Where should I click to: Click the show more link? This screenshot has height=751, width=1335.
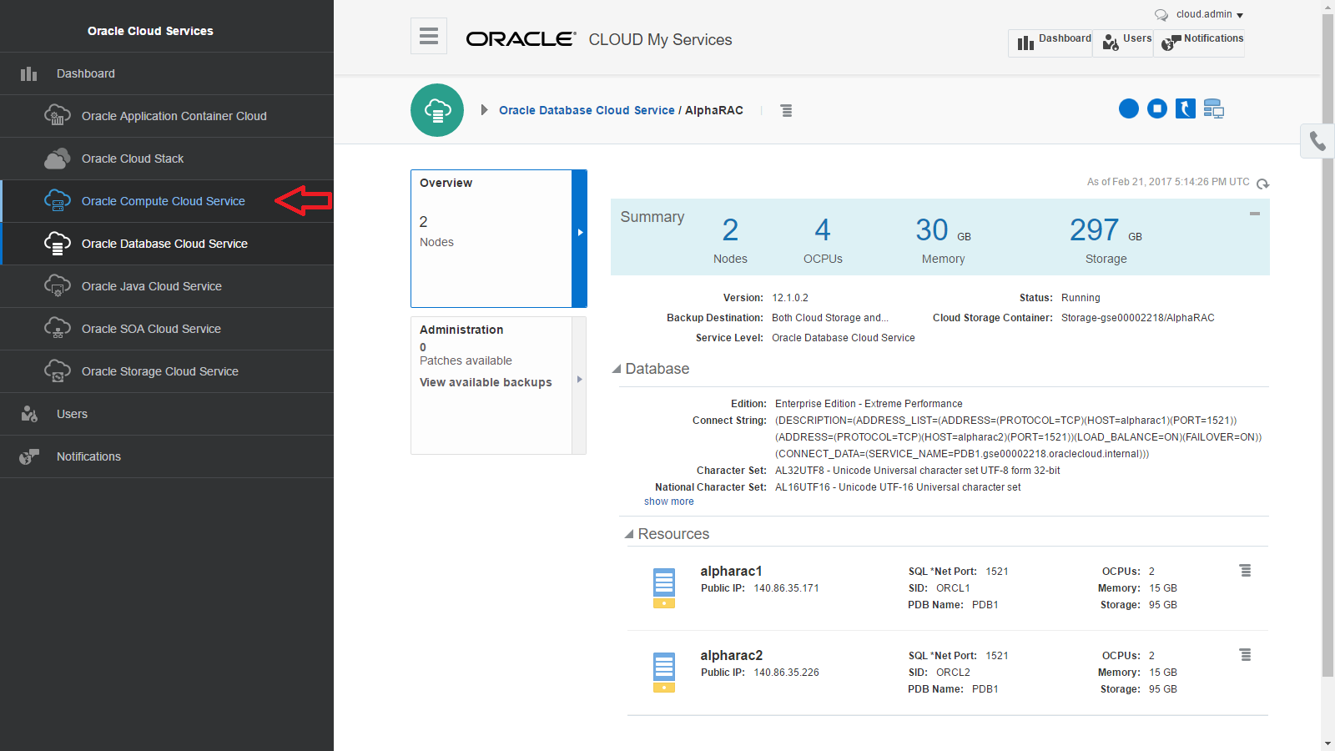668,502
